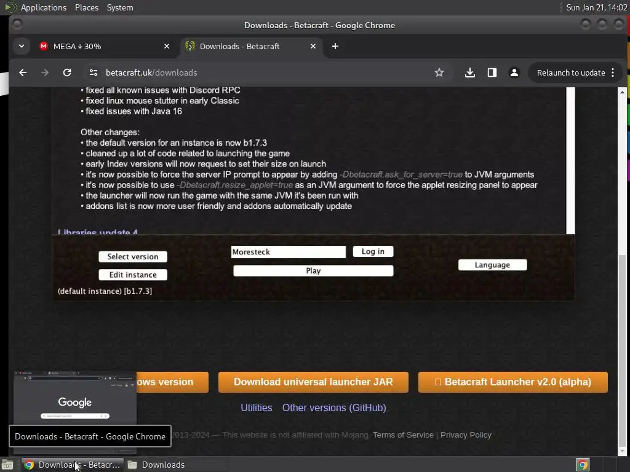Open site information icon beside URL
This screenshot has width=630, height=472.
[x=94, y=73]
